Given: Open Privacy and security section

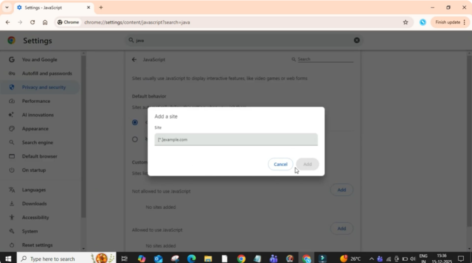Looking at the screenshot, I should click(x=41, y=87).
